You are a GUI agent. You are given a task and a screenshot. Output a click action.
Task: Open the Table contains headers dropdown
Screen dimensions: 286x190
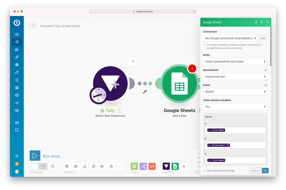[x=235, y=107]
